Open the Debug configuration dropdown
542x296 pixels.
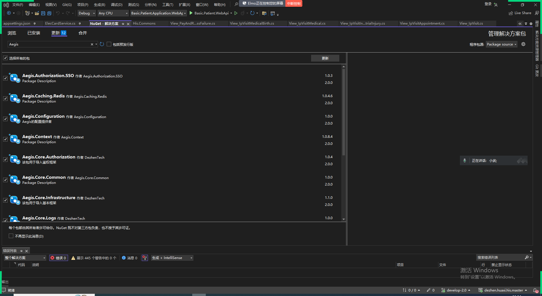(87, 13)
